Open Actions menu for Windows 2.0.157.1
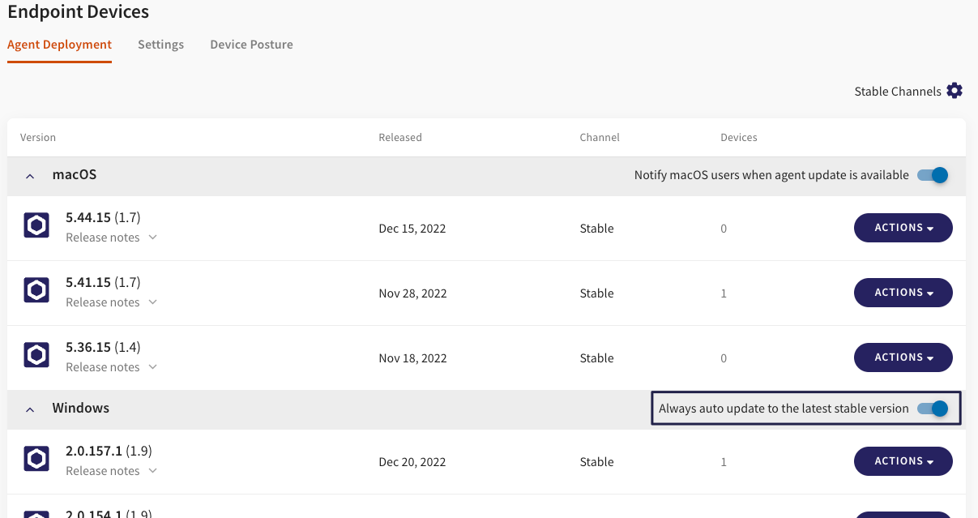 point(903,461)
